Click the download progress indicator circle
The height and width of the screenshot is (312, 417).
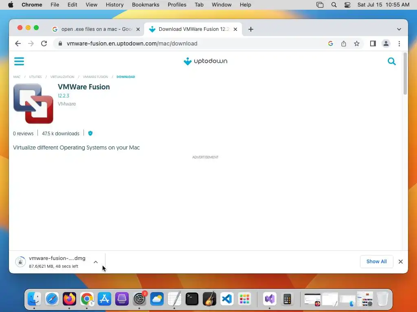click(20, 262)
